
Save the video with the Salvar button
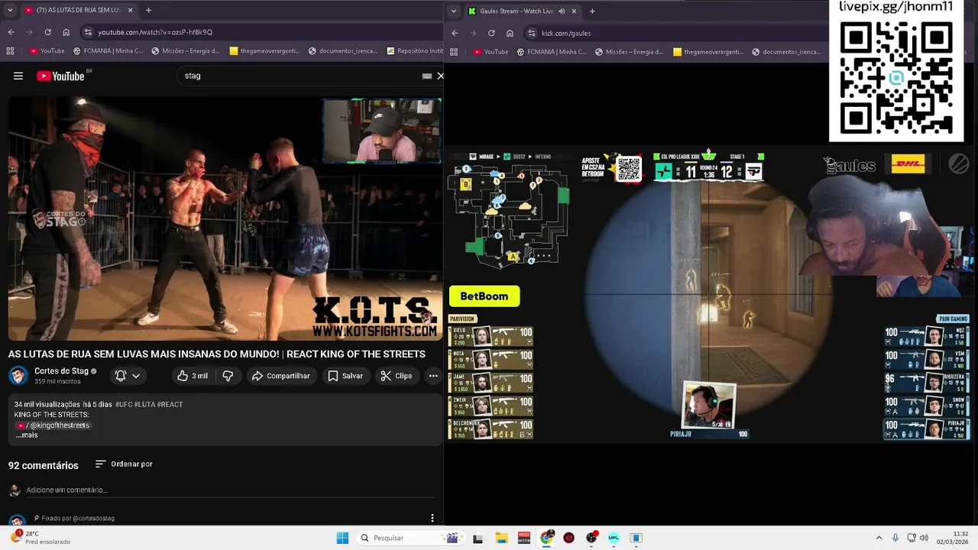(345, 376)
